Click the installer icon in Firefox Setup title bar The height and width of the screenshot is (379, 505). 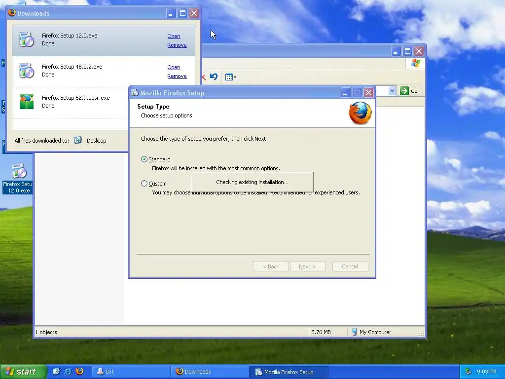135,93
